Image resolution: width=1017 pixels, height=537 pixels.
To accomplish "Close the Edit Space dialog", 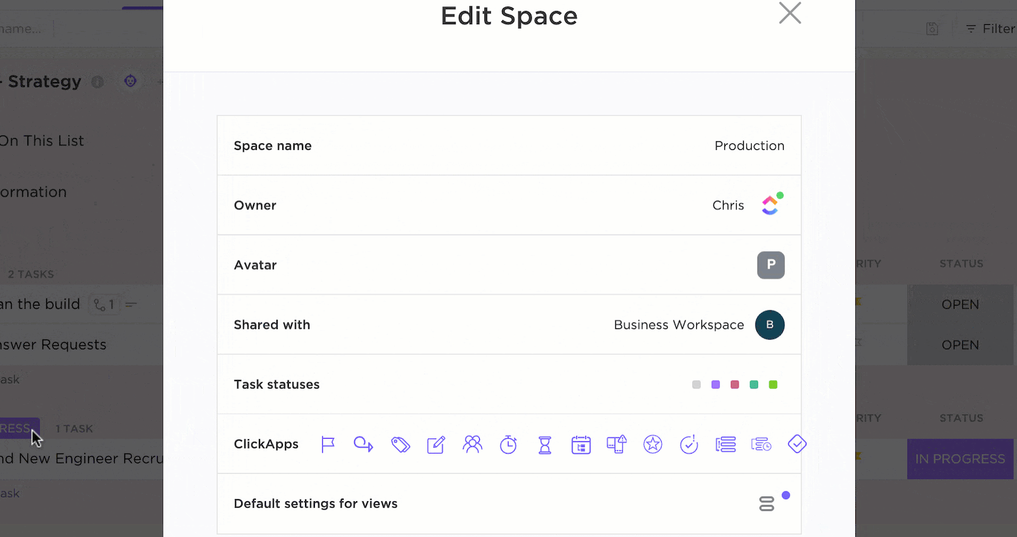I will [789, 13].
